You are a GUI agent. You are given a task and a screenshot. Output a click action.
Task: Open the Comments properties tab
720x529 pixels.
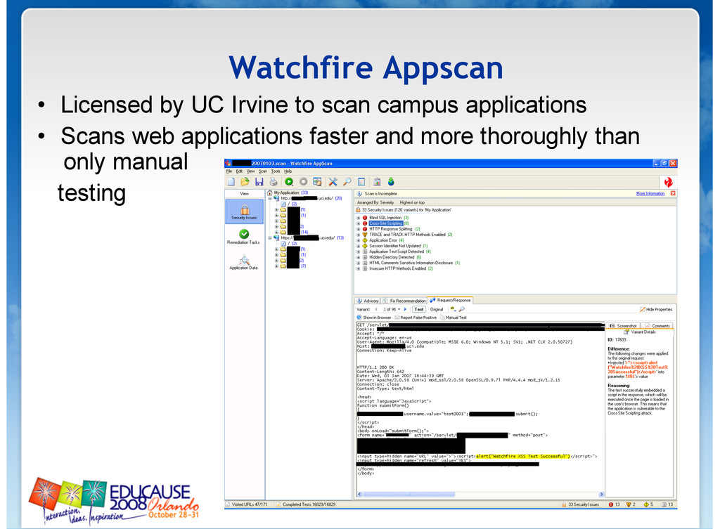point(658,326)
